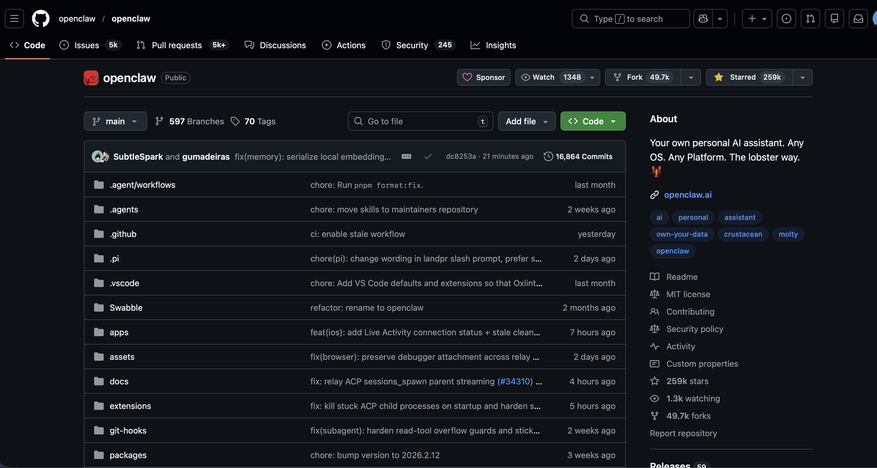Viewport: 877px width, 468px height.
Task: Open the notifications inbox icon
Action: (x=858, y=18)
